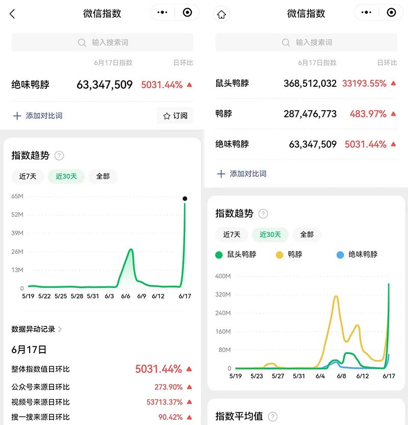The image size is (408, 425).
Task: Click the 订阅 subscribe button
Action: pyautogui.click(x=175, y=116)
